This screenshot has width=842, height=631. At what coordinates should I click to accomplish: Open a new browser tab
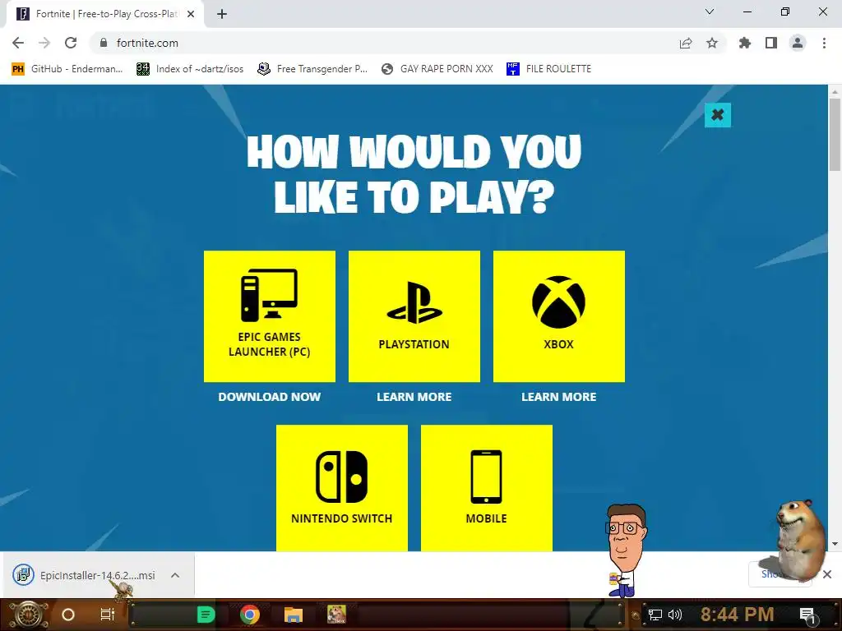[222, 14]
